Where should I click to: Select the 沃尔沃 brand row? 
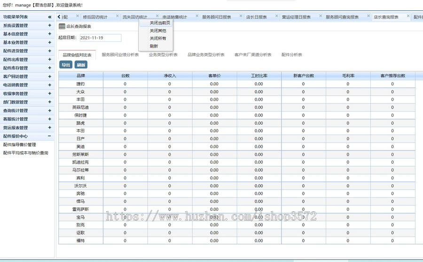tap(237, 186)
